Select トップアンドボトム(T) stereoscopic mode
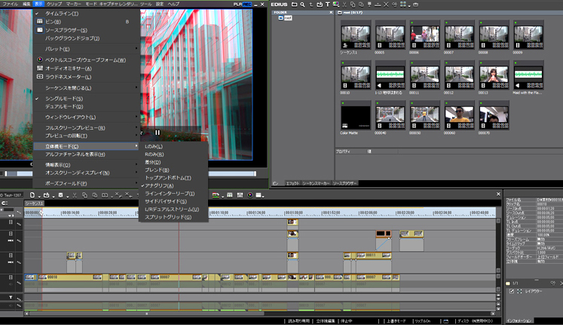Image resolution: width=563 pixels, height=325 pixels. coord(173,178)
